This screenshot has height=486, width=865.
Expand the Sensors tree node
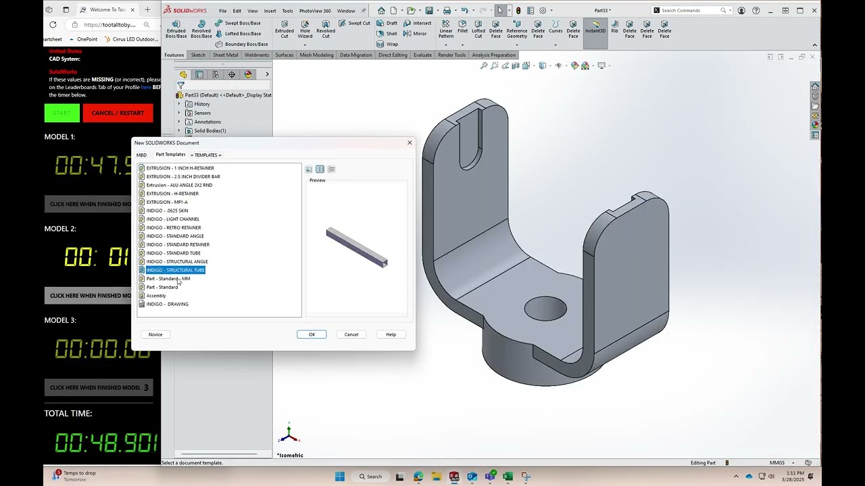[x=179, y=113]
